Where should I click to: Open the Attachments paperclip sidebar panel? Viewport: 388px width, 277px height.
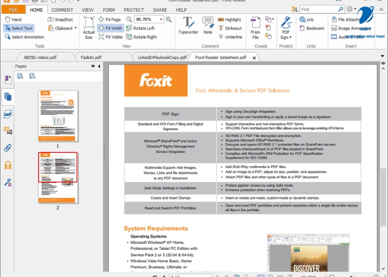pos(8,148)
